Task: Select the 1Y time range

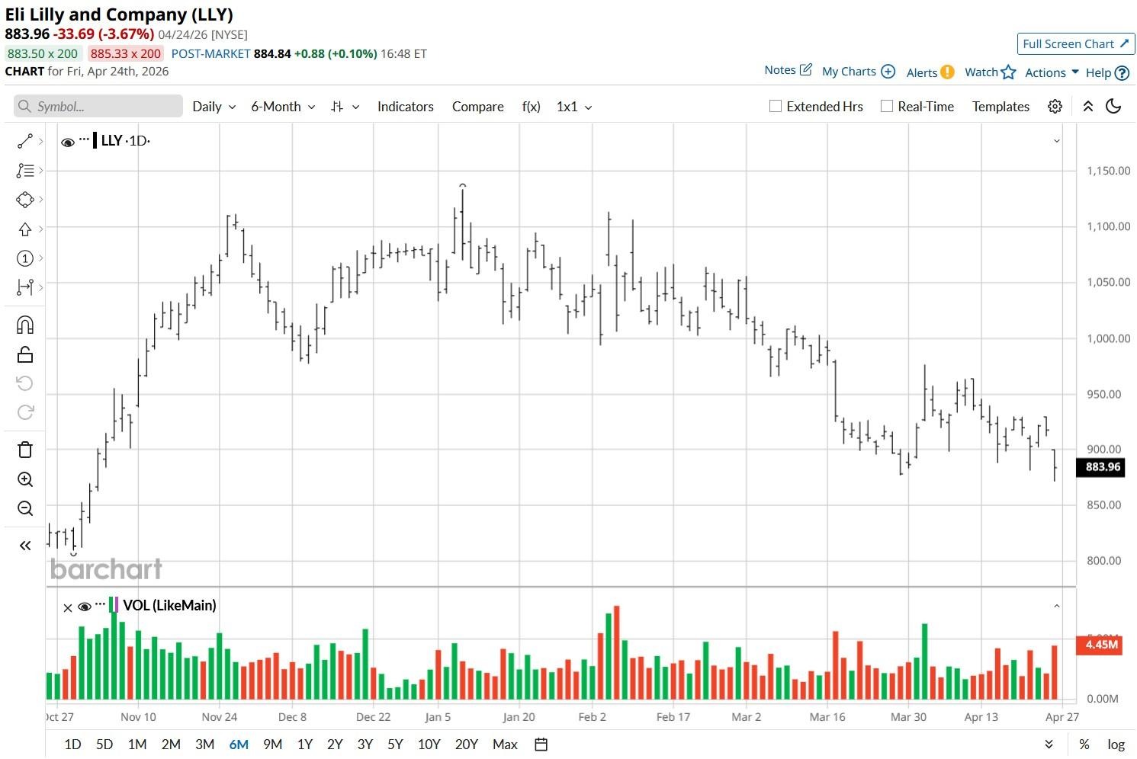Action: tap(305, 745)
